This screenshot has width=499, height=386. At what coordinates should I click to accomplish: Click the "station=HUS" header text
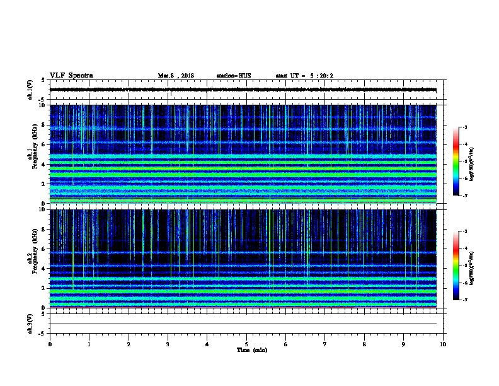pos(234,76)
